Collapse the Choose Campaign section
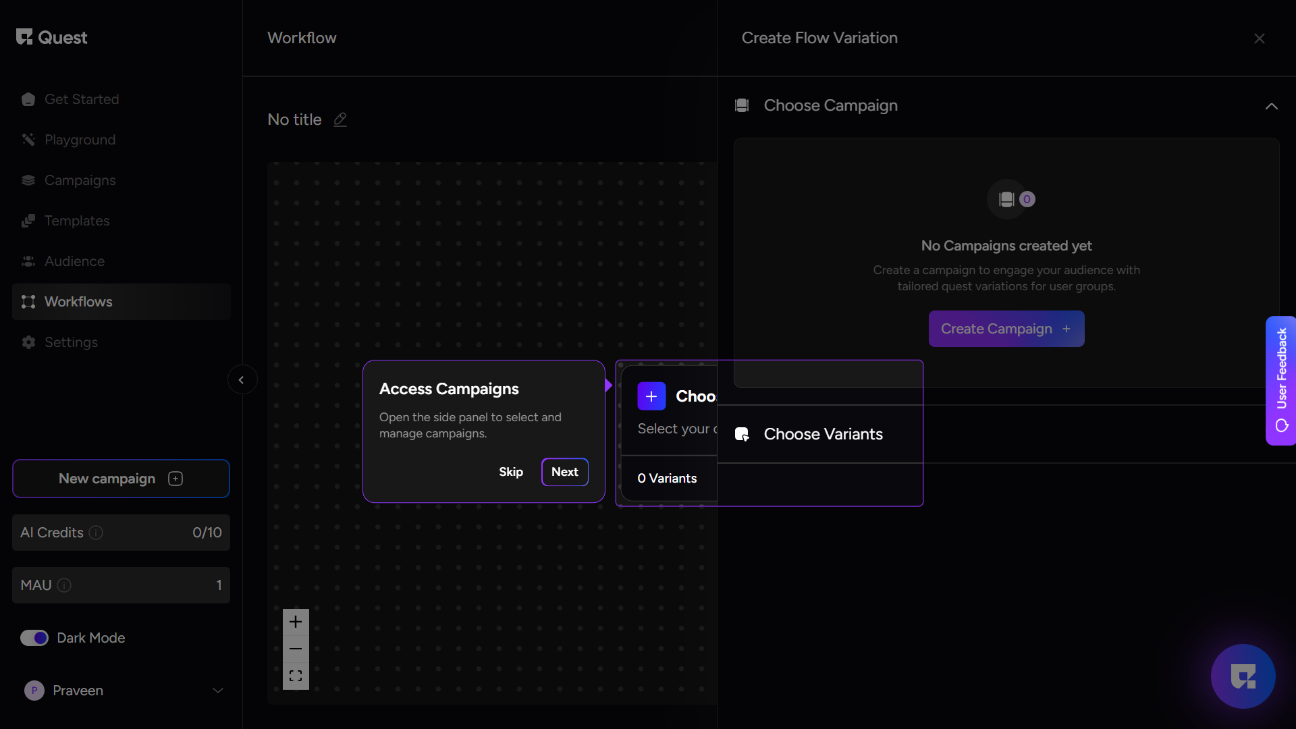1296x729 pixels. [1271, 106]
